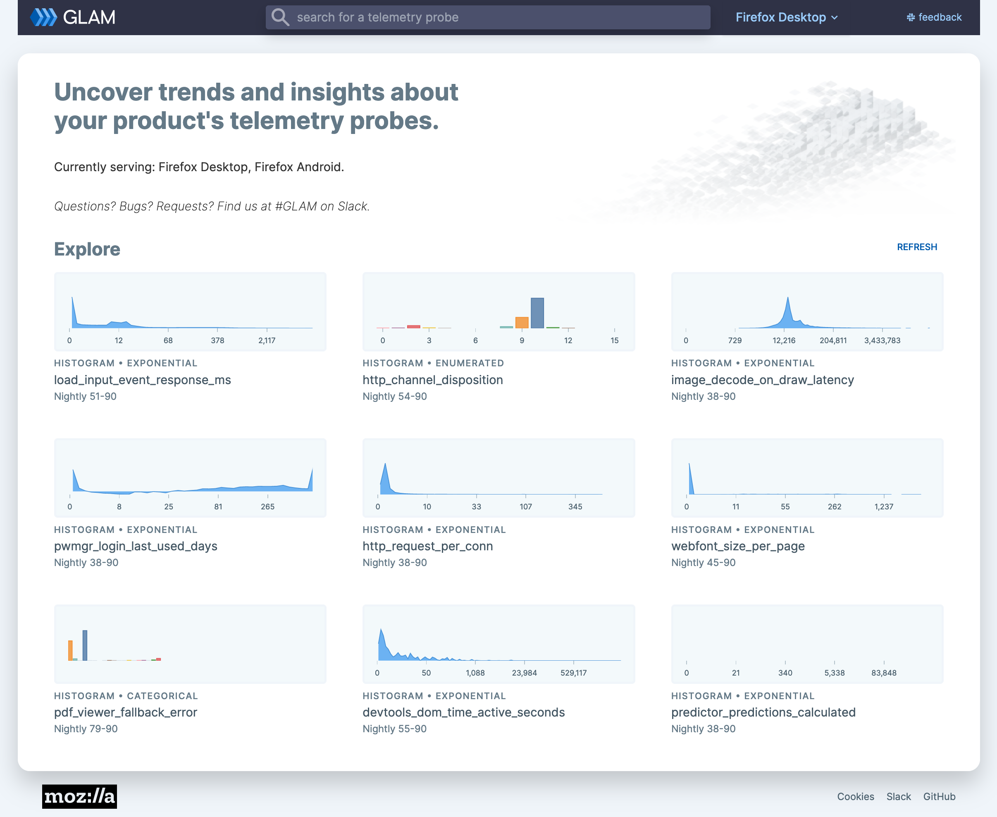
Task: Visit the GitHub footer link
Action: 939,796
